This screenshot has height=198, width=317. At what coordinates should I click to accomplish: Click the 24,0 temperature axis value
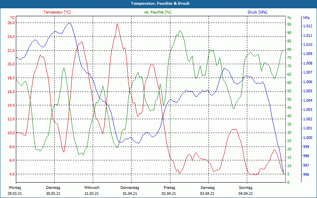coord(11,37)
